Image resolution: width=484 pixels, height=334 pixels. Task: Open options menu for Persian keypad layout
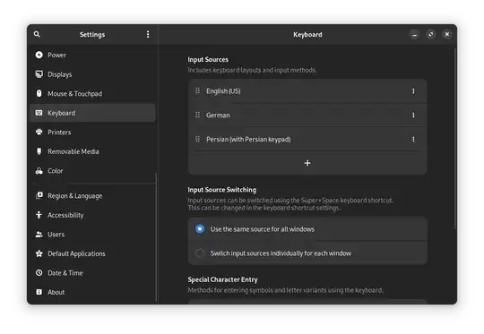click(x=413, y=139)
